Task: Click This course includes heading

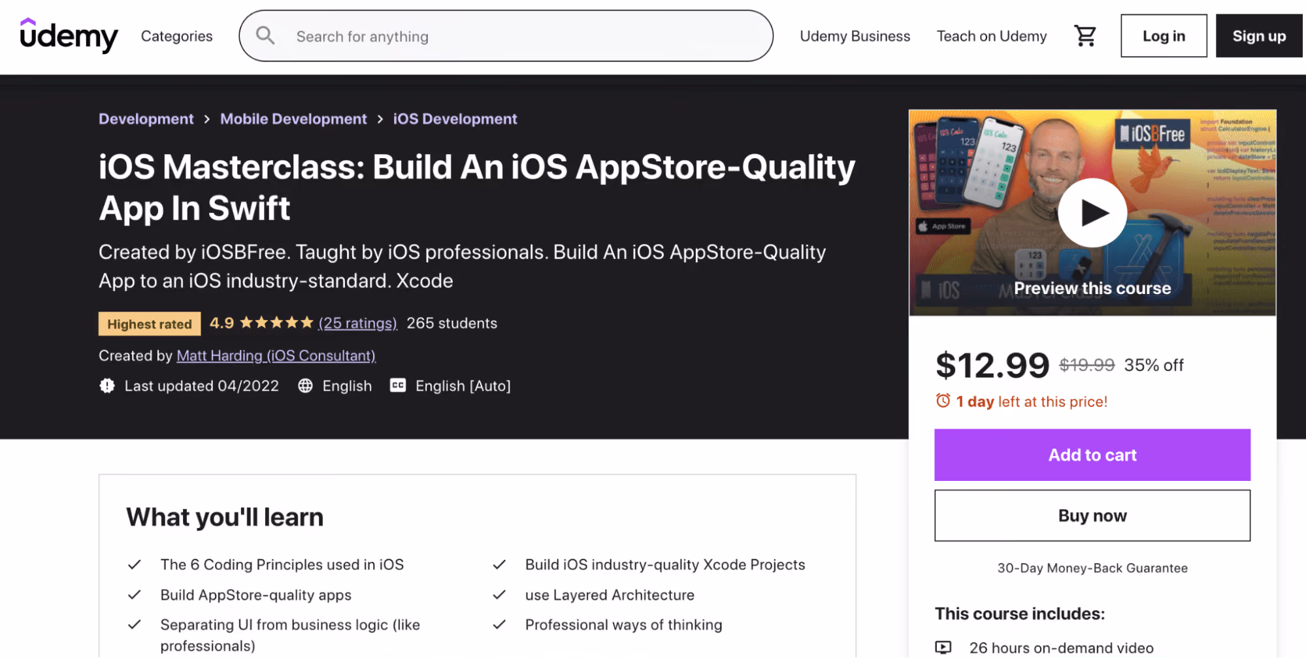Action: coord(1020,614)
